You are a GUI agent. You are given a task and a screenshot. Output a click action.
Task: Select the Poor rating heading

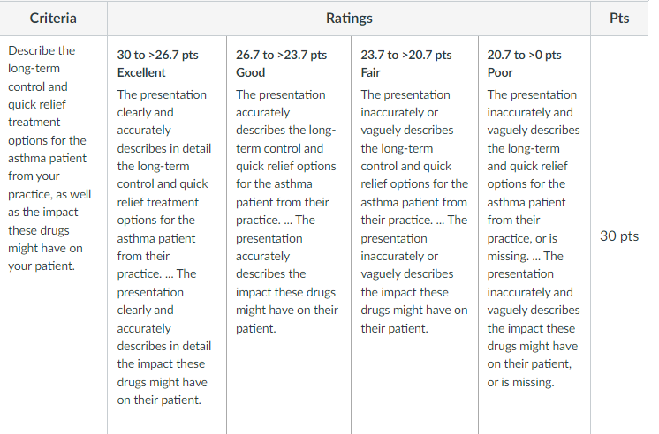500,72
